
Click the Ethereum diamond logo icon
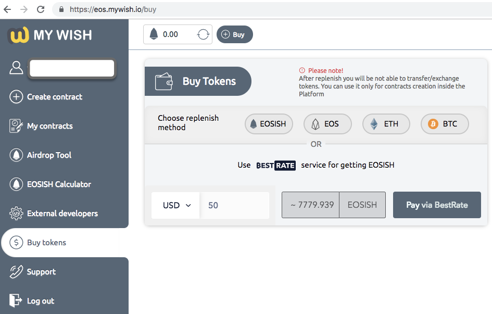374,124
